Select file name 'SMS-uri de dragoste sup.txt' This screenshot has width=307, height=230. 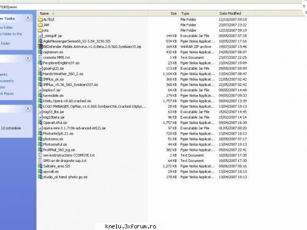point(64,160)
